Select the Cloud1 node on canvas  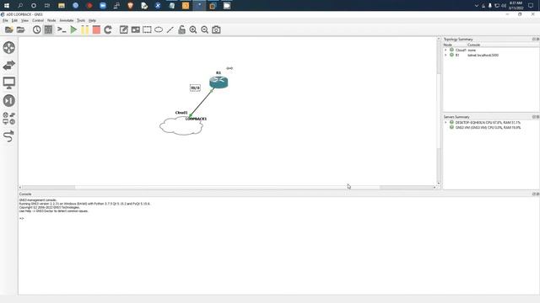(181, 126)
